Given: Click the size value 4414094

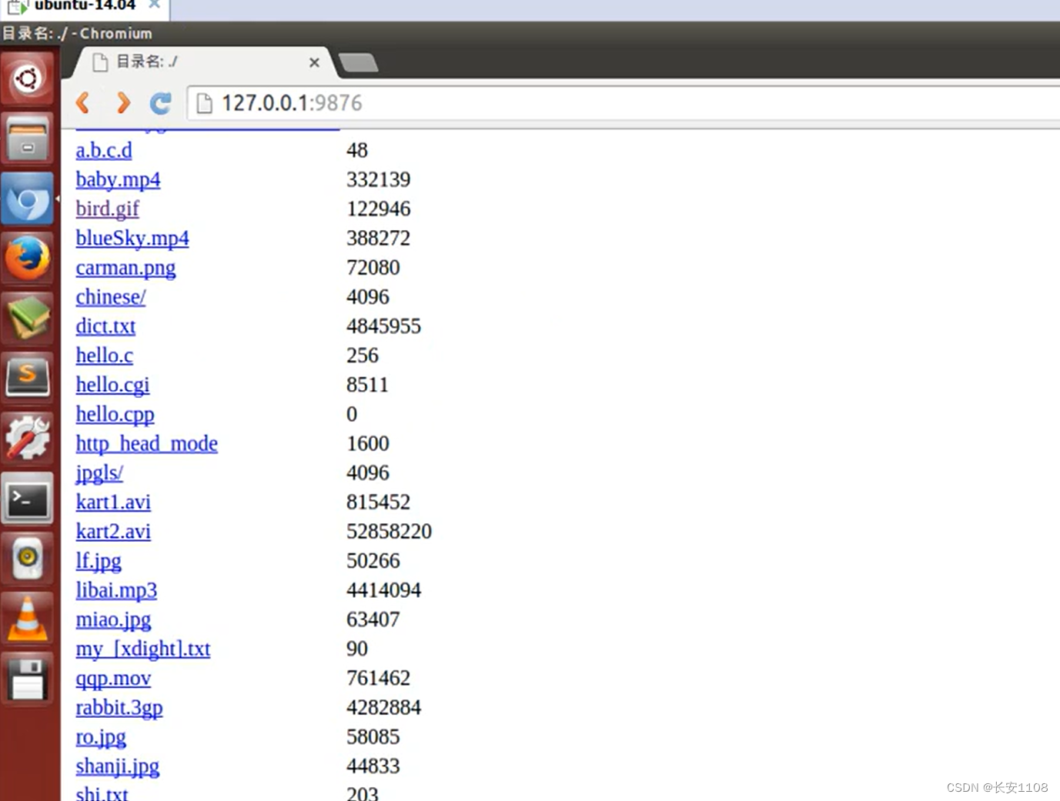Looking at the screenshot, I should (x=383, y=589).
